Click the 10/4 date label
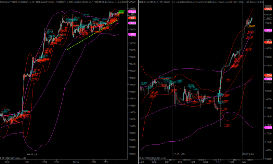 192,162
